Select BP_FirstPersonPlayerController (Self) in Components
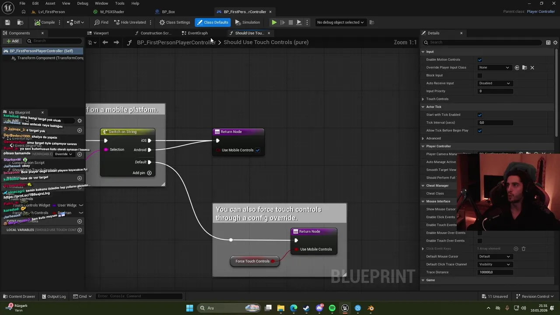This screenshot has height=315, width=560. click(x=42, y=51)
